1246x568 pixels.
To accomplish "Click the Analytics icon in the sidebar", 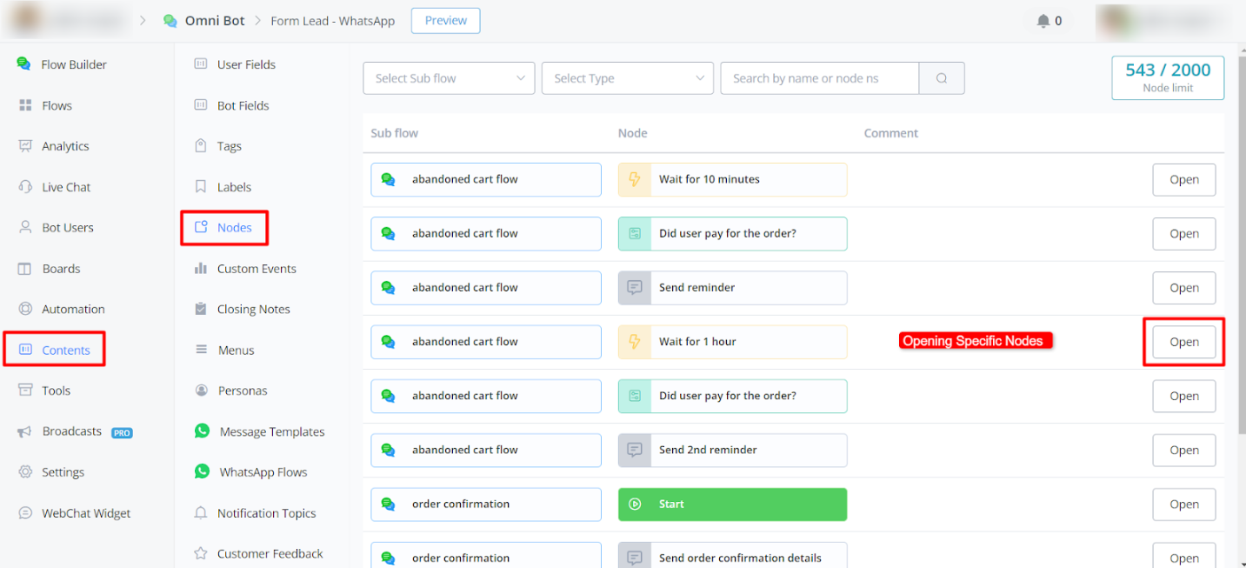I will coord(25,146).
